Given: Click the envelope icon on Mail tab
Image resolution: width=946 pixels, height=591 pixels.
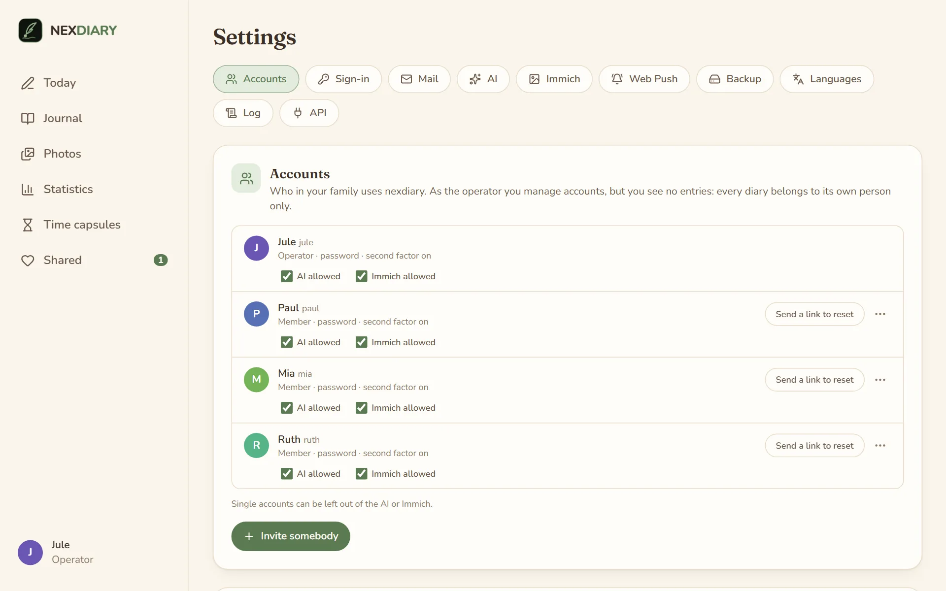Looking at the screenshot, I should tap(406, 79).
